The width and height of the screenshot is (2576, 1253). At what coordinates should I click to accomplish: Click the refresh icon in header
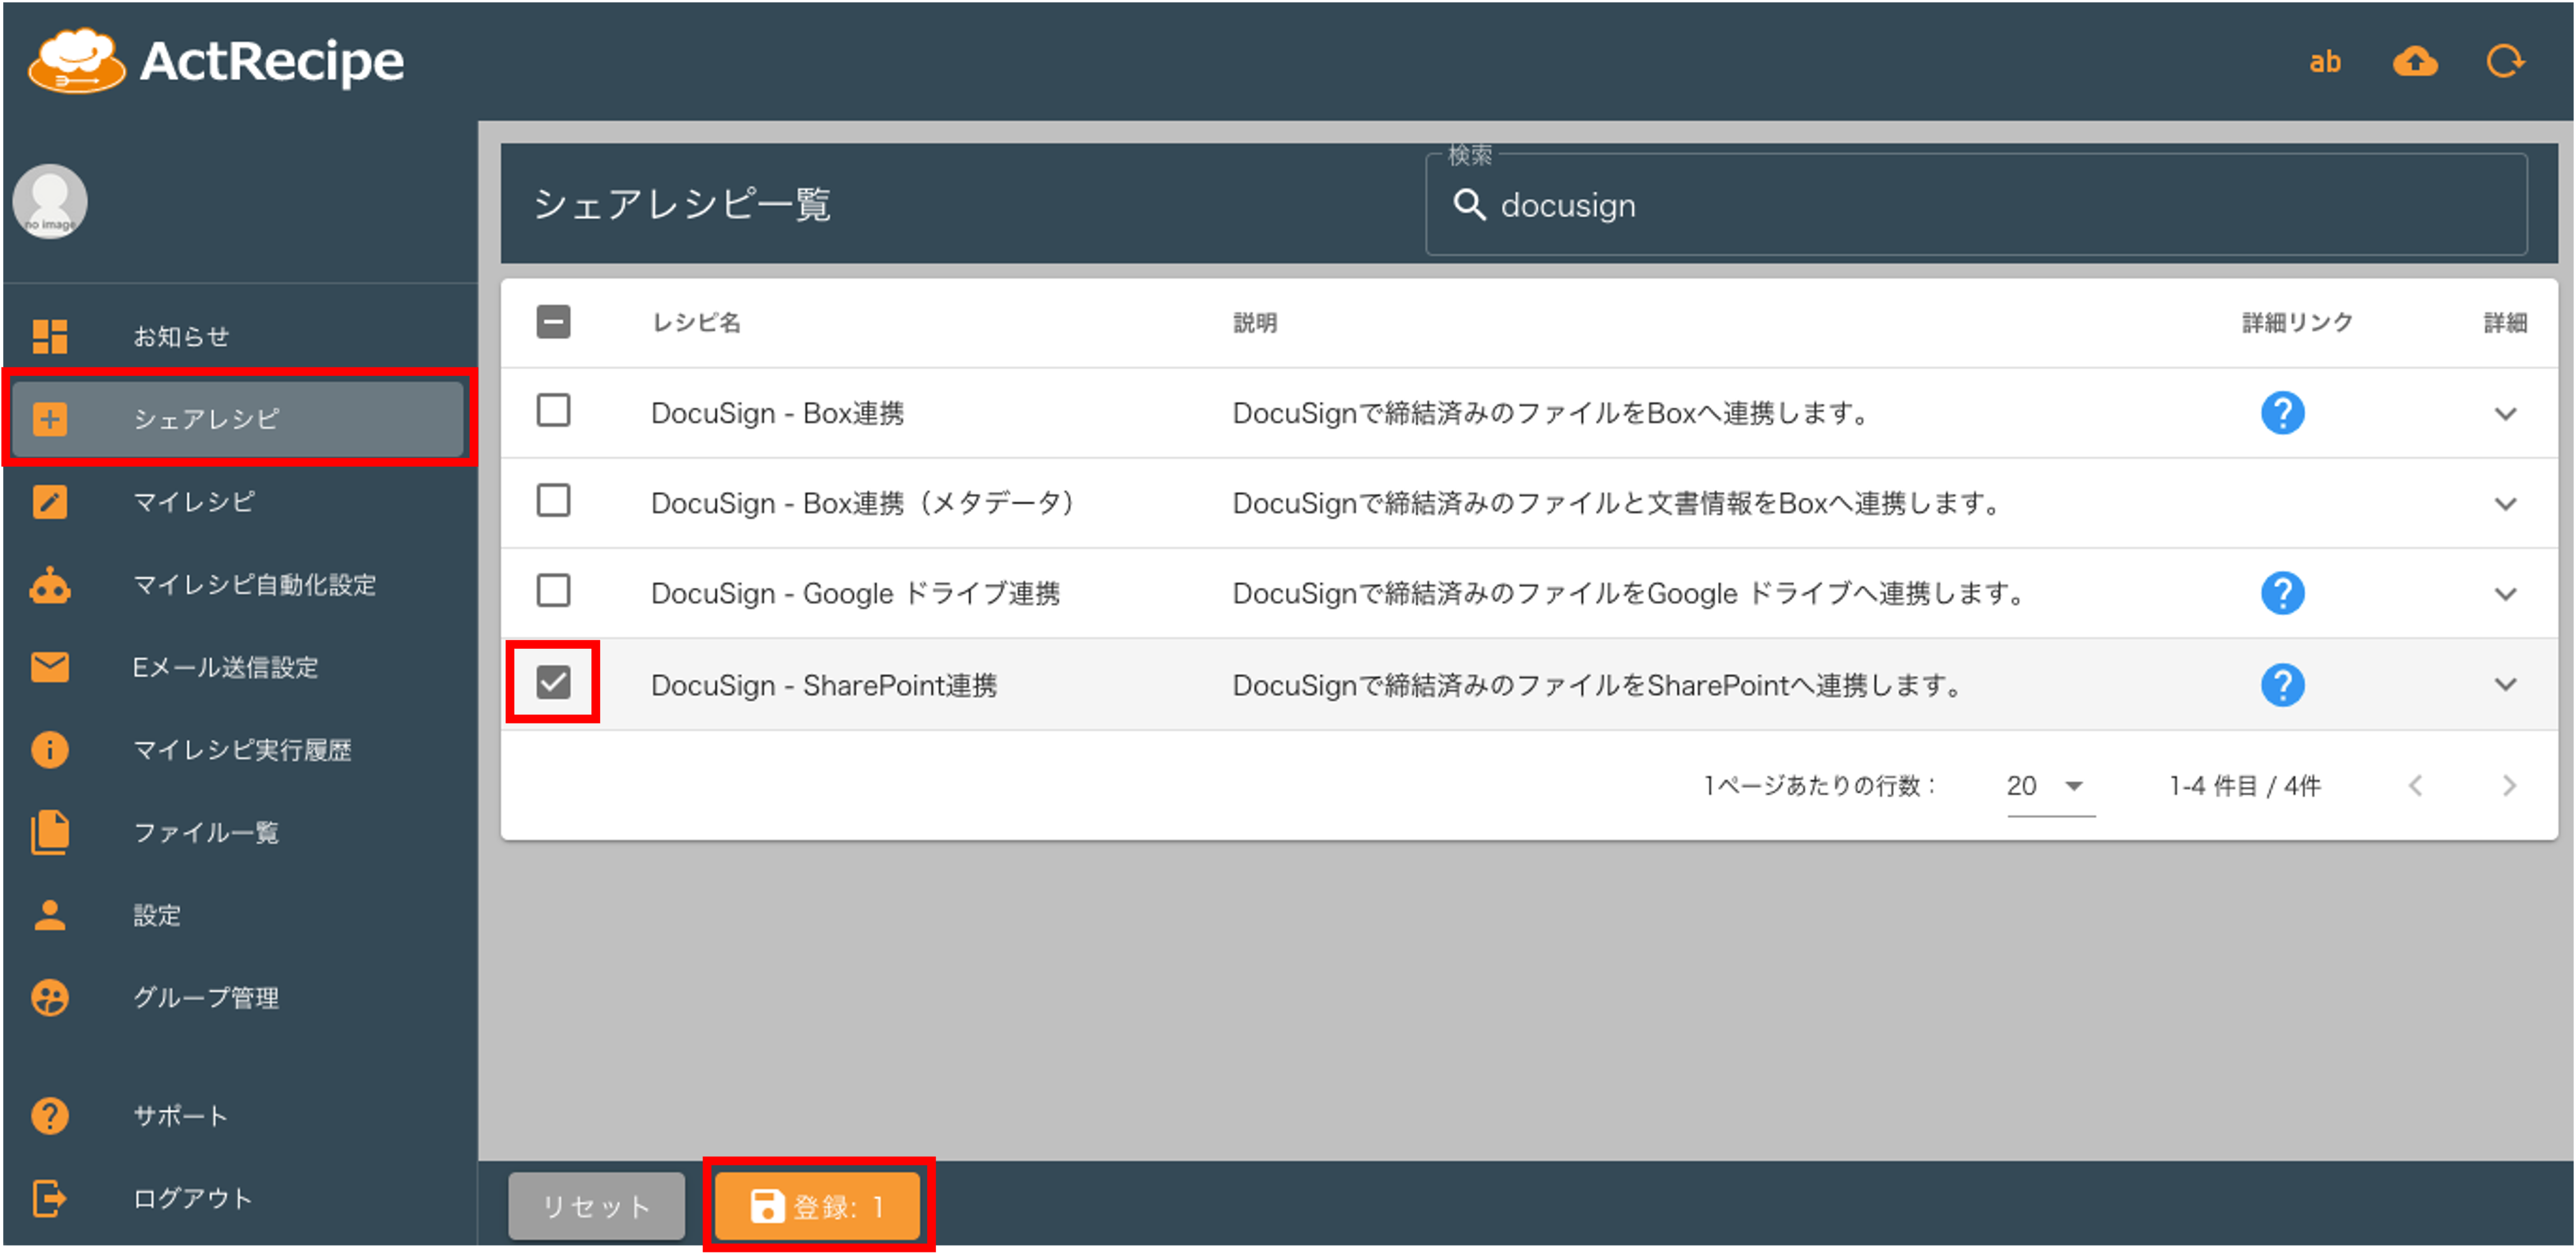pos(2505,62)
